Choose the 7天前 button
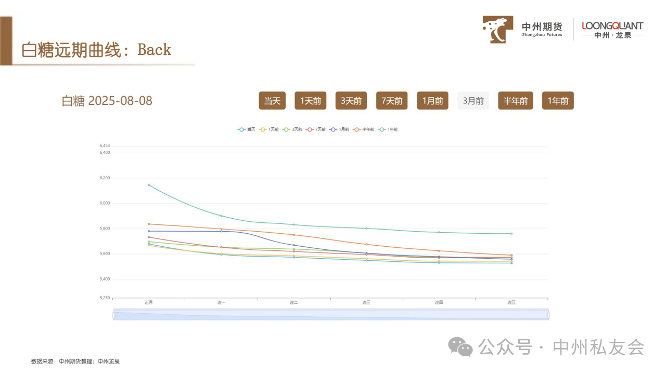The width and height of the screenshot is (666, 374). click(392, 101)
